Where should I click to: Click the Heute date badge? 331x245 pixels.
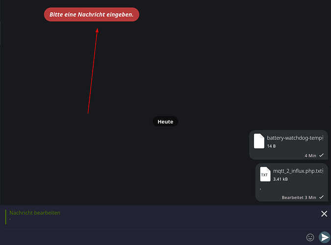165,122
